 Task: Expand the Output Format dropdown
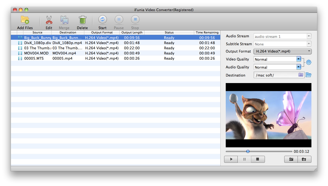click(283, 51)
